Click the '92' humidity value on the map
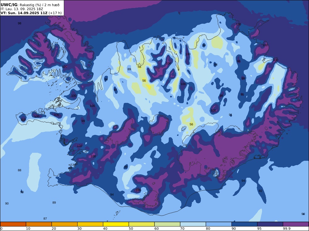The image size is (309, 231). pos(260,191)
